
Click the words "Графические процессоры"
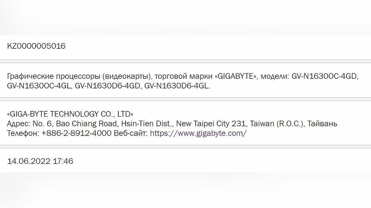tap(53, 76)
